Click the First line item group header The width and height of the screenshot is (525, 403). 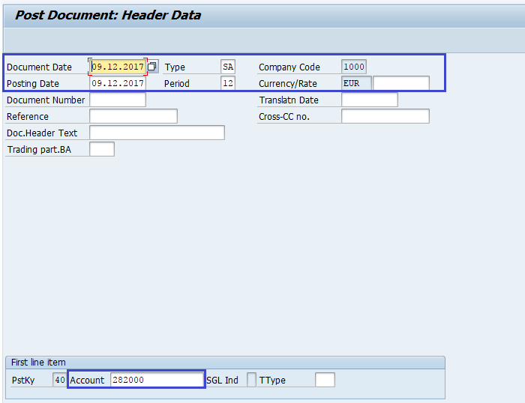click(x=36, y=363)
